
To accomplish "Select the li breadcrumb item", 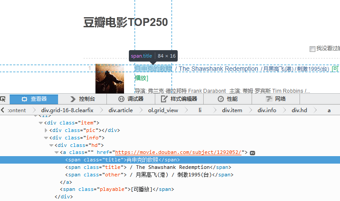I will pyautogui.click(x=200, y=110).
